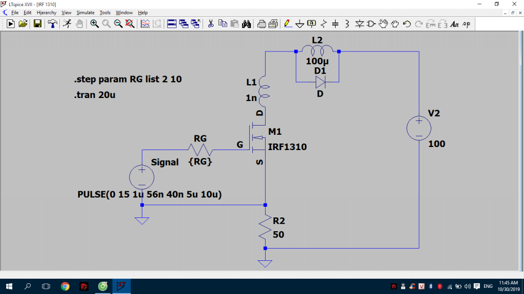Screen dimensions: 524x294
Task: Choose the Inductor placement tool
Action: [x=347, y=23]
